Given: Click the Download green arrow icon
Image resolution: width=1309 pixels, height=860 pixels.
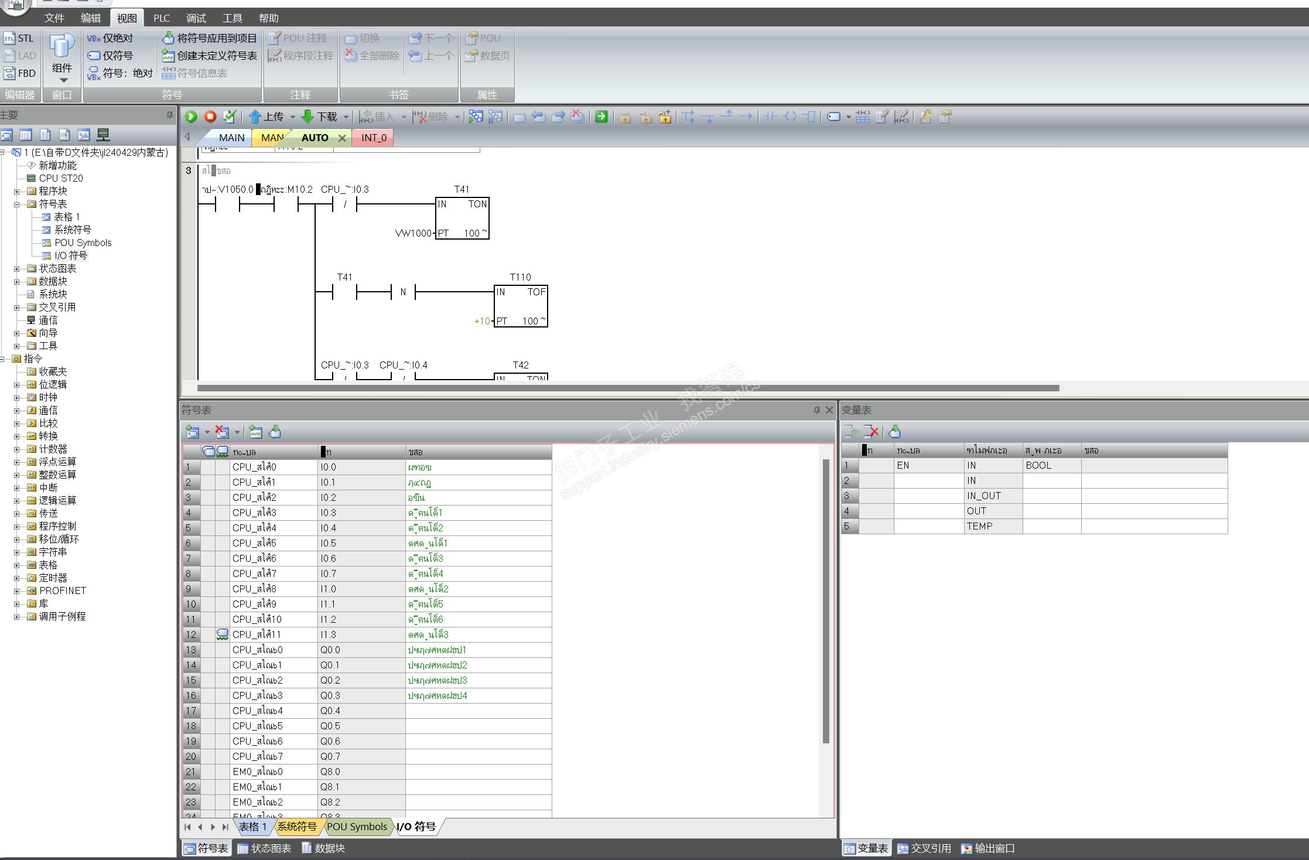Looking at the screenshot, I should point(307,117).
